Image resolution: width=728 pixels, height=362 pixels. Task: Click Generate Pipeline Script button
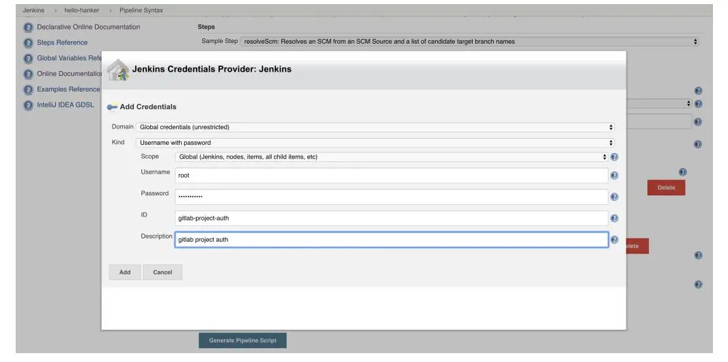click(x=242, y=340)
